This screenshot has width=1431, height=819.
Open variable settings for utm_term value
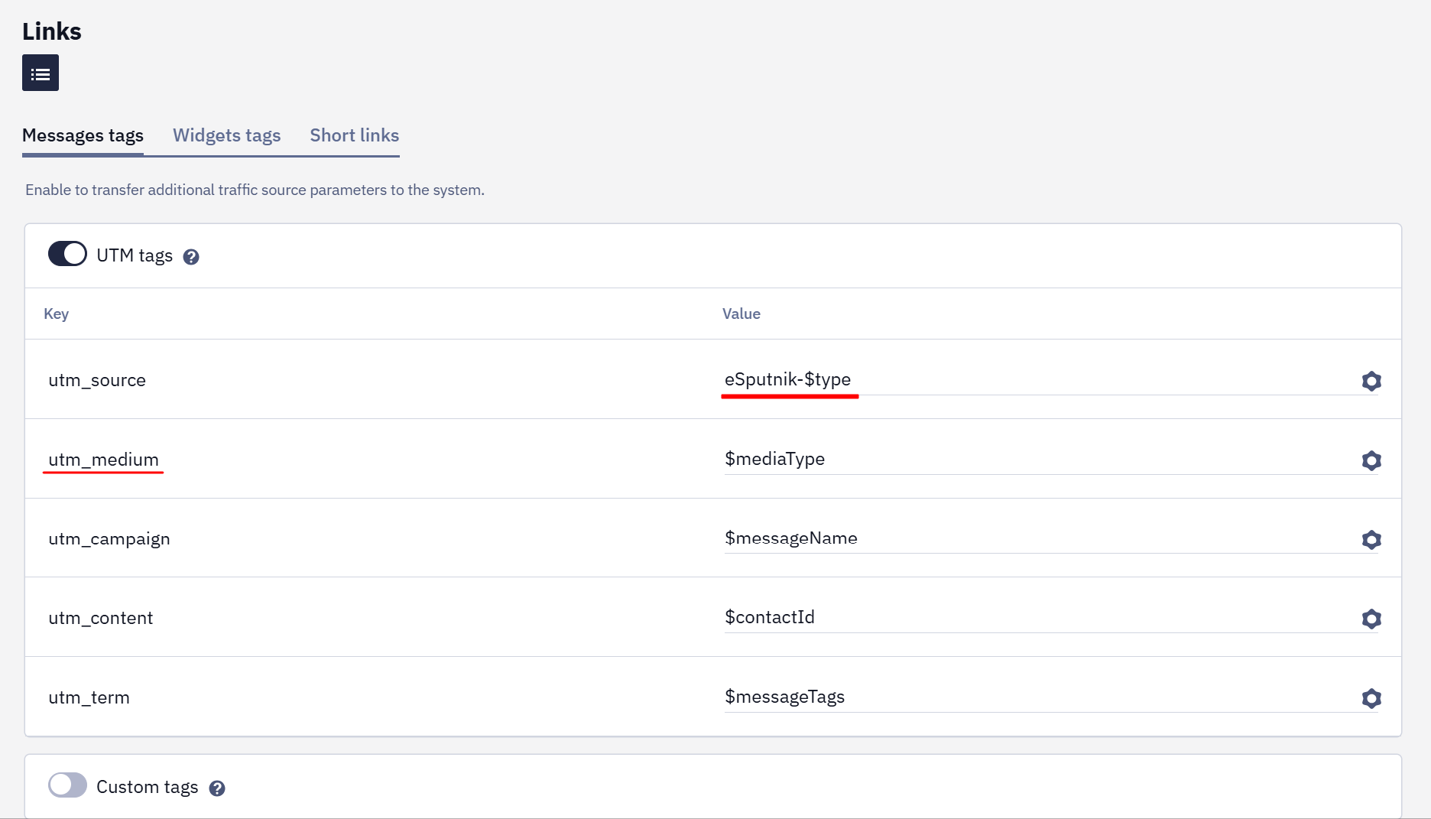[x=1371, y=698]
